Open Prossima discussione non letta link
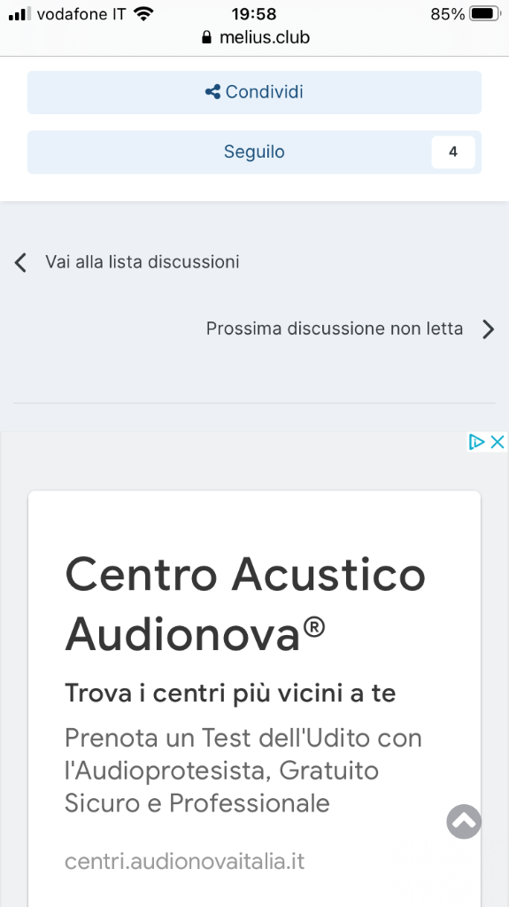The width and height of the screenshot is (509, 907). pos(335,329)
